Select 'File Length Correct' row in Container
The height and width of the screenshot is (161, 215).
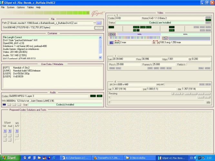click(x=50, y=37)
